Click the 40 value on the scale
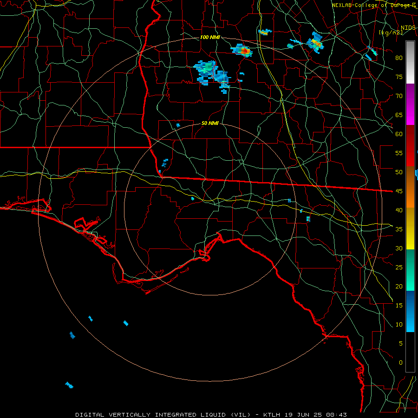Viewport: 418px width, 418px height. pyautogui.click(x=399, y=210)
